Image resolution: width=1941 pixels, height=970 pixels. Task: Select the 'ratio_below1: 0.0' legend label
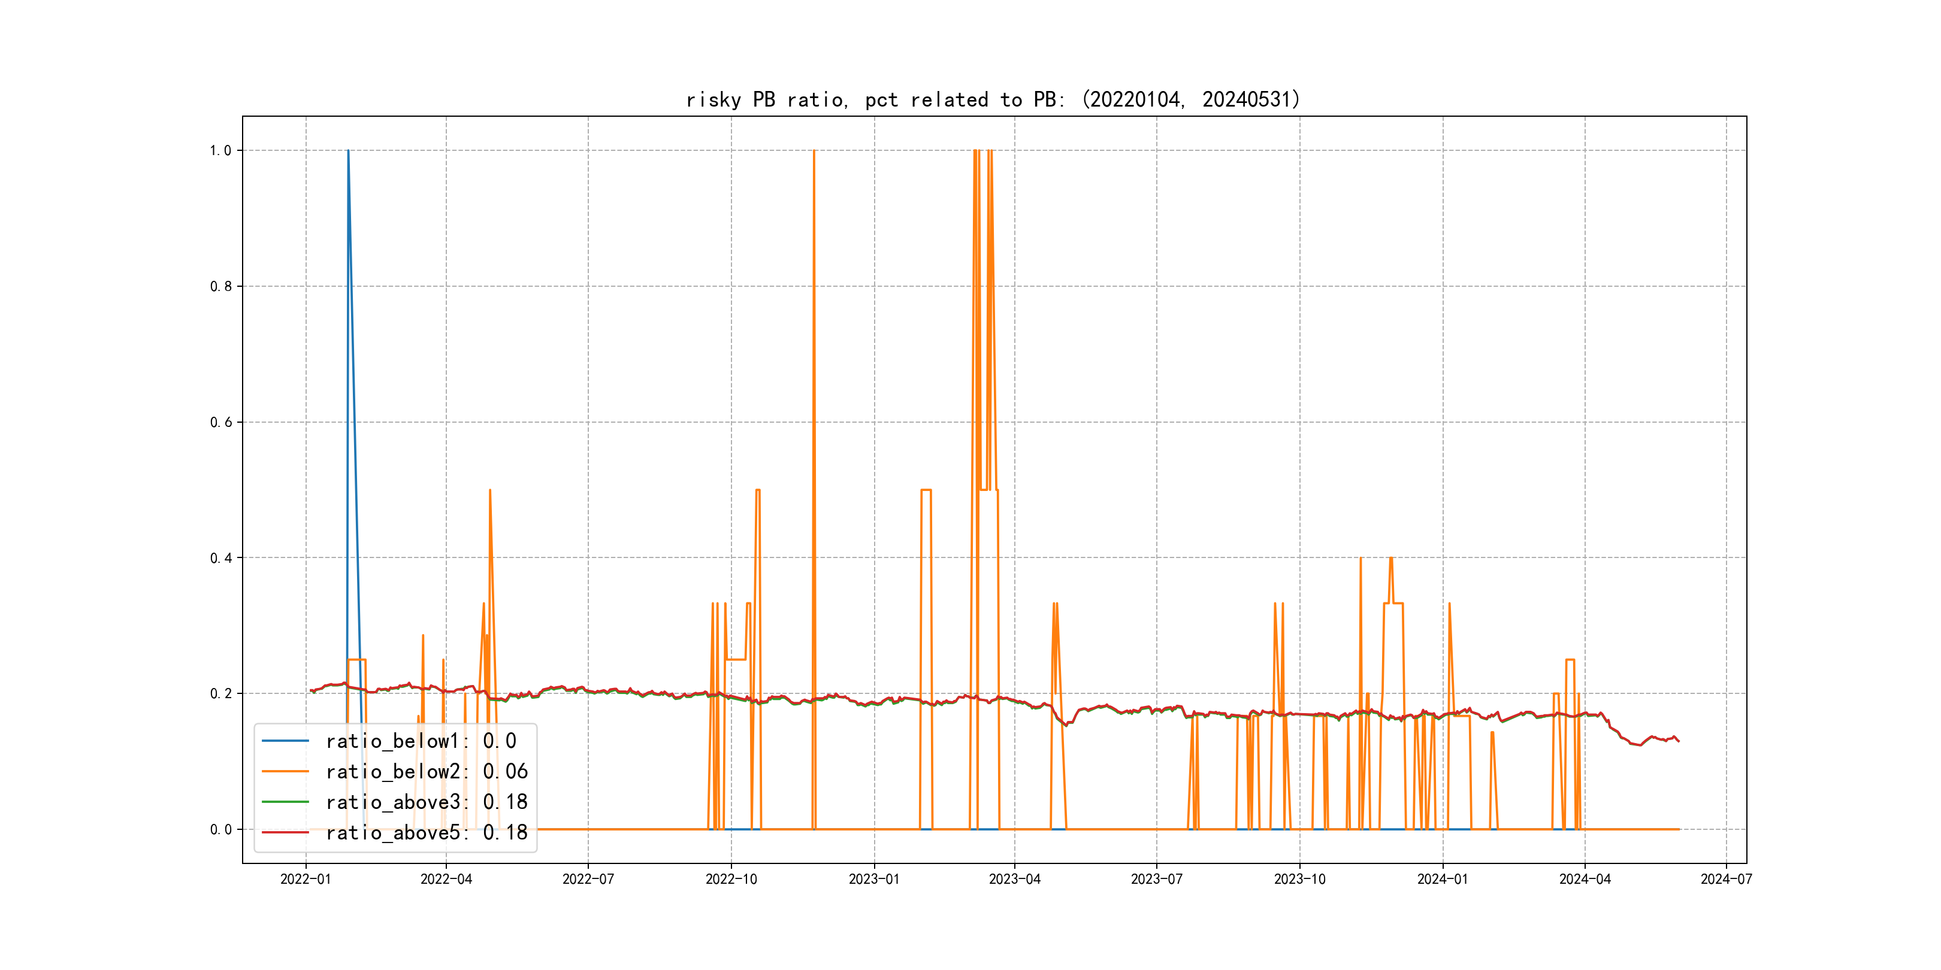pos(421,741)
